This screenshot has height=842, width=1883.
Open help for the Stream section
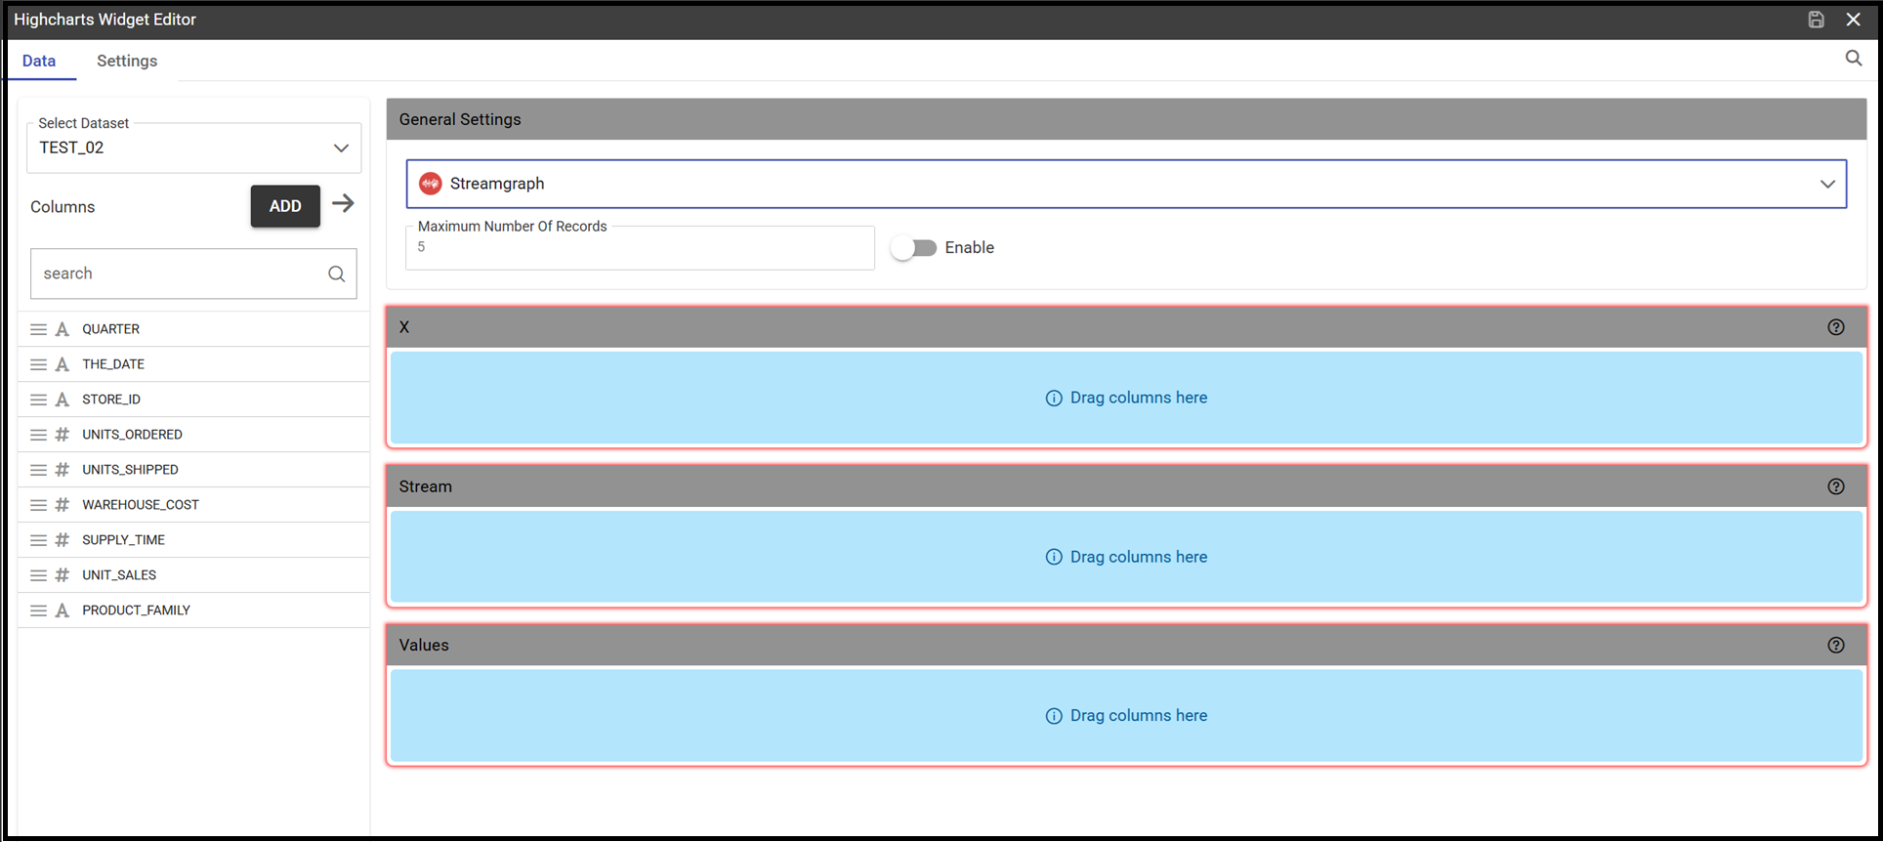(x=1836, y=486)
